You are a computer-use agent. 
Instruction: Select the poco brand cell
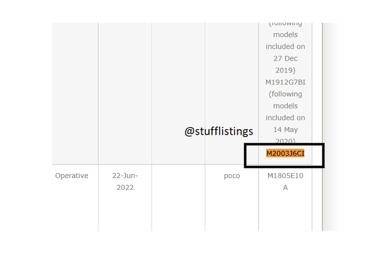point(231,176)
